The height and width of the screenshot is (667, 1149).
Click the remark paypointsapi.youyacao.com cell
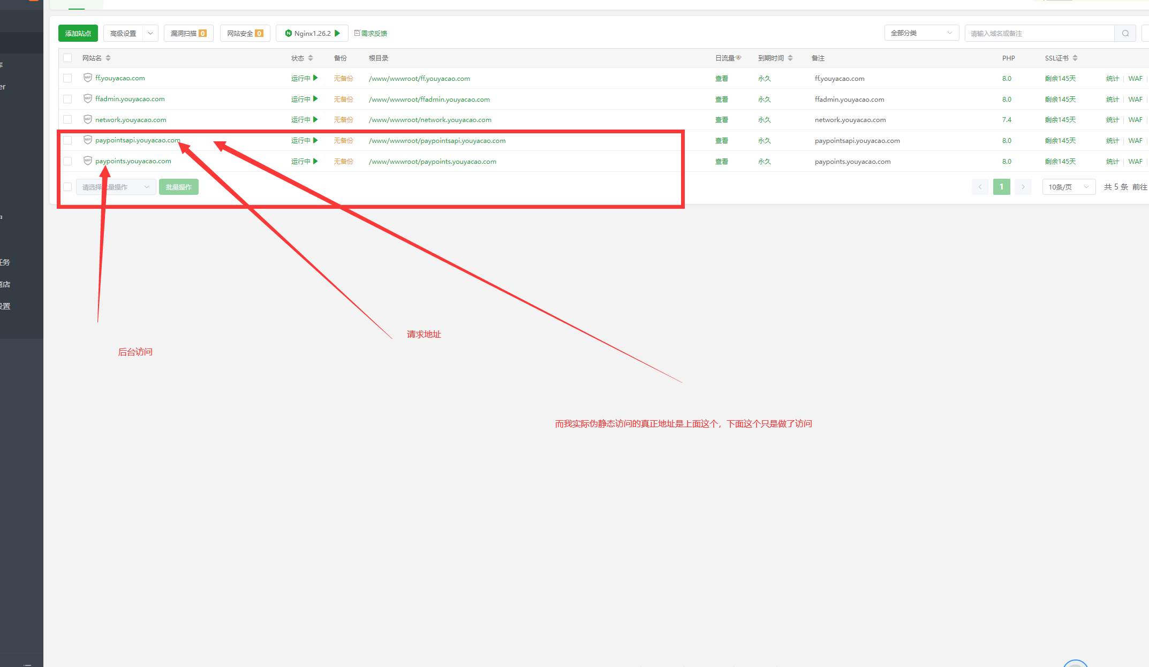tap(857, 140)
